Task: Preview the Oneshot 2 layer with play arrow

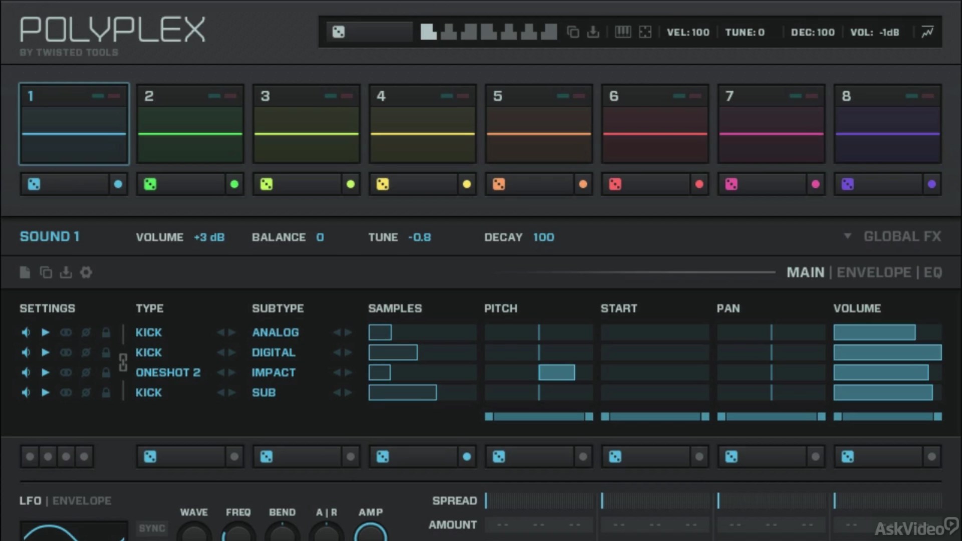Action: tap(46, 372)
